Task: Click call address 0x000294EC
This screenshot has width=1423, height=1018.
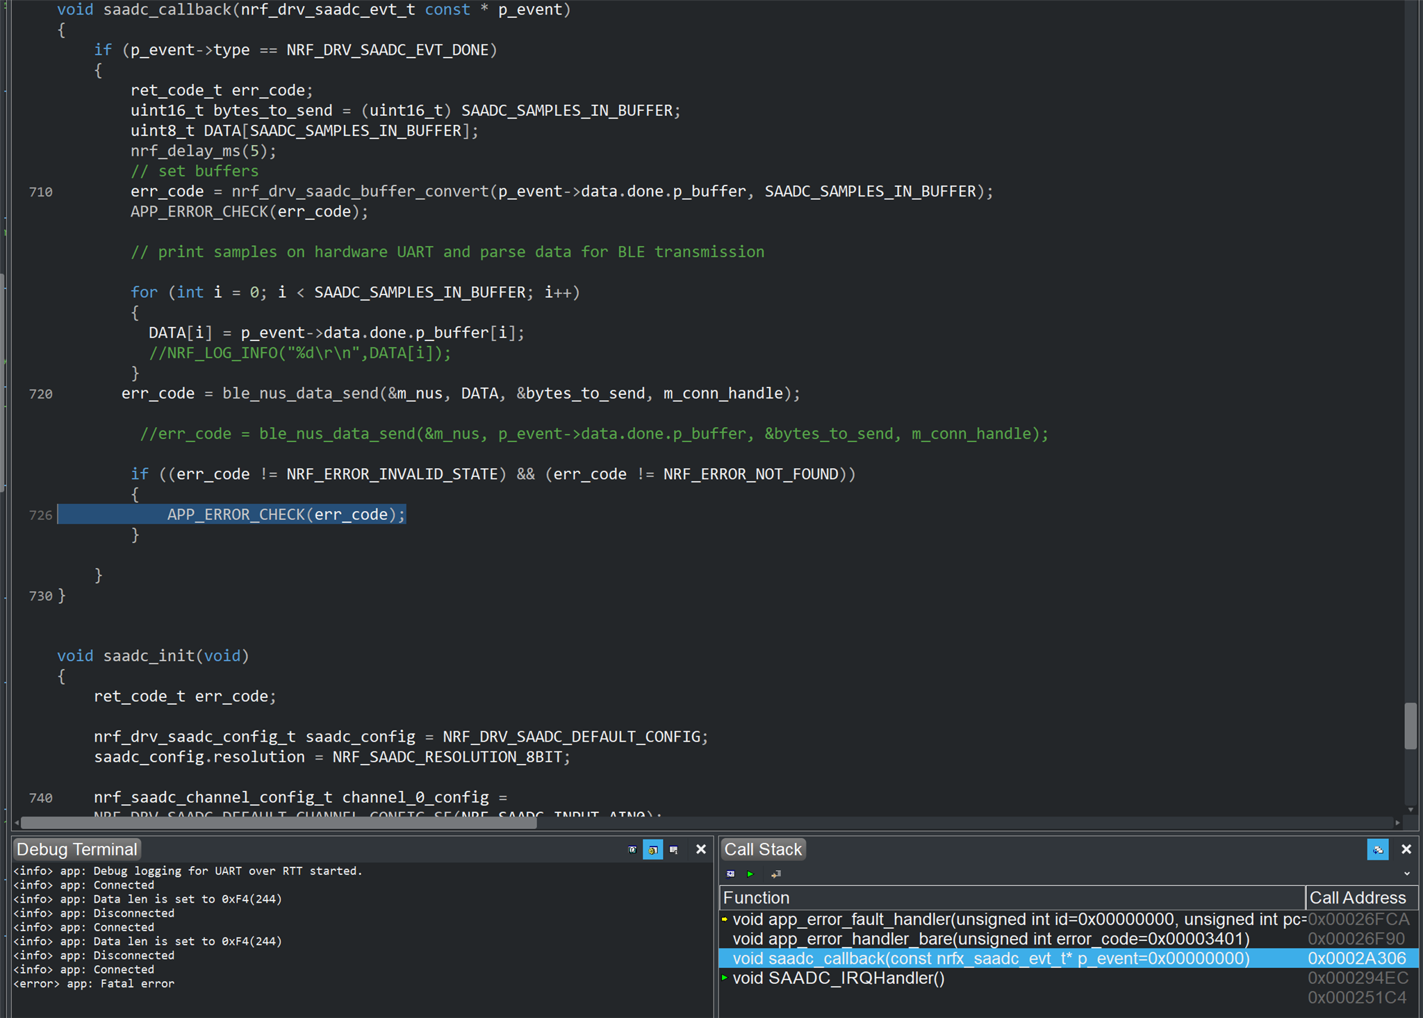Action: (1358, 978)
